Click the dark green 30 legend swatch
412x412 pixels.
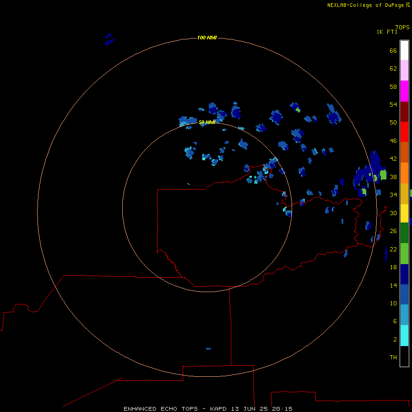point(404,233)
